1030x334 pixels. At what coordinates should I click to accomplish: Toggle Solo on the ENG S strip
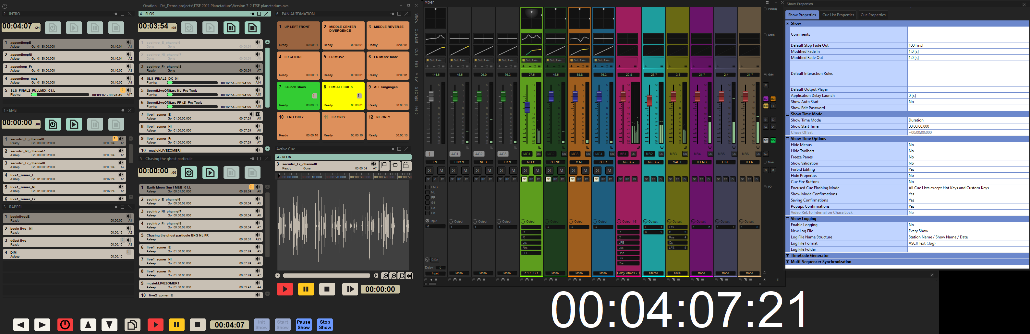click(453, 171)
